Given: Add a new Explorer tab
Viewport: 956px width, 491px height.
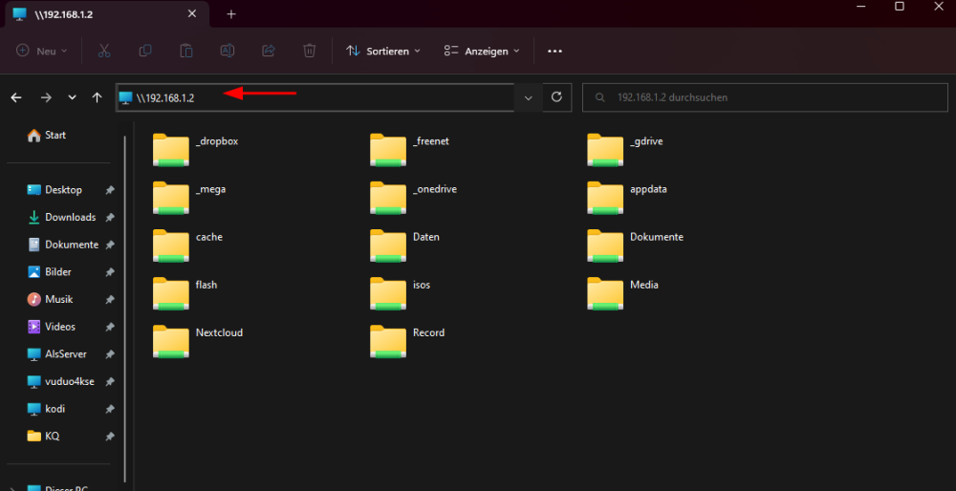Looking at the screenshot, I should click(231, 14).
